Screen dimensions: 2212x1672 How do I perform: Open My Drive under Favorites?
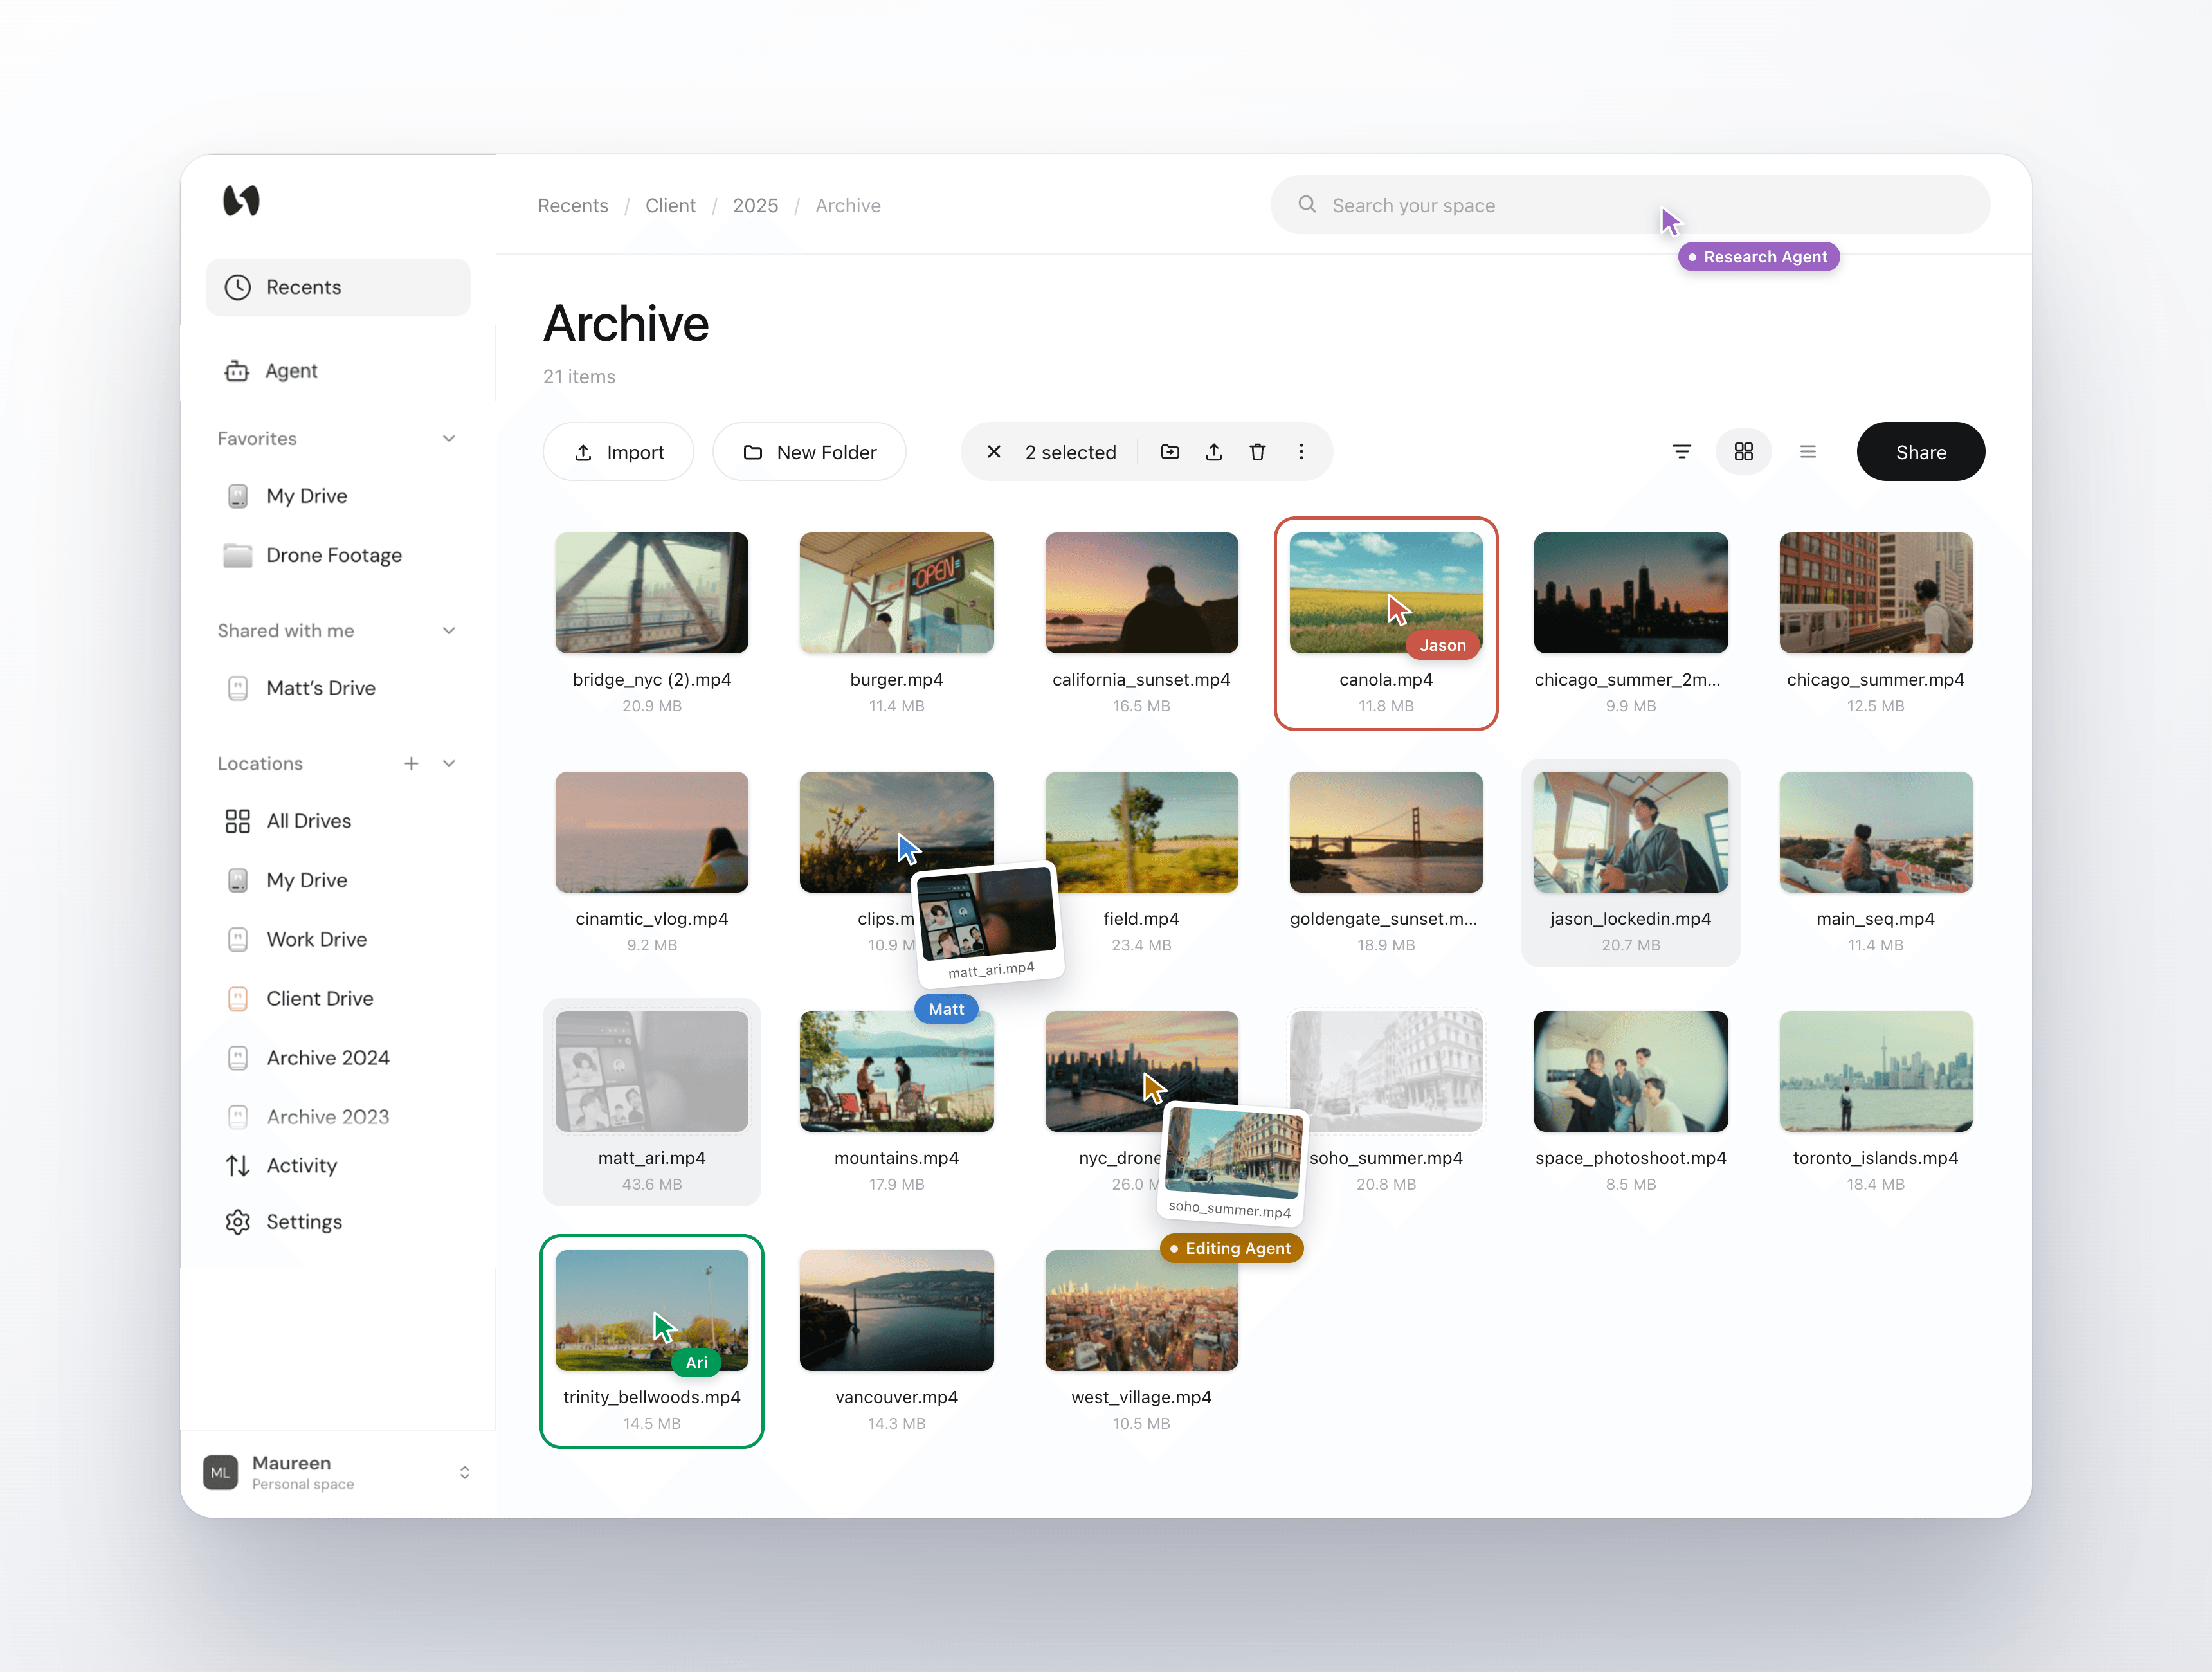(286, 496)
